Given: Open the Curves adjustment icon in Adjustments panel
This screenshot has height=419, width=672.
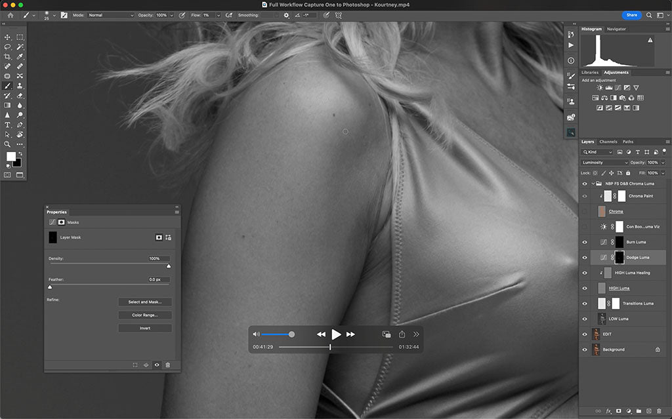Looking at the screenshot, I should pyautogui.click(x=618, y=88).
